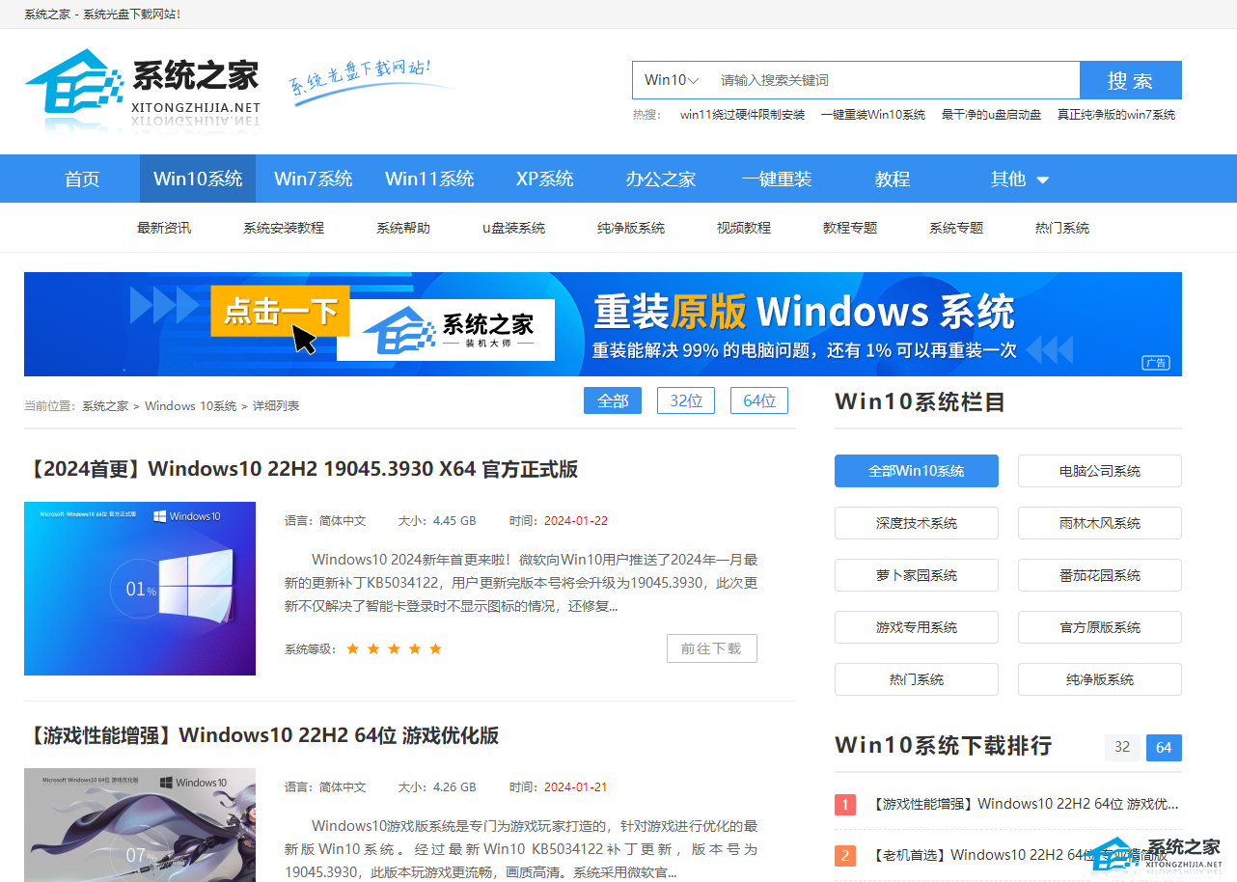1237x882 pixels.
Task: Open hot search 一键重装Win10系统
Action: pos(873,115)
